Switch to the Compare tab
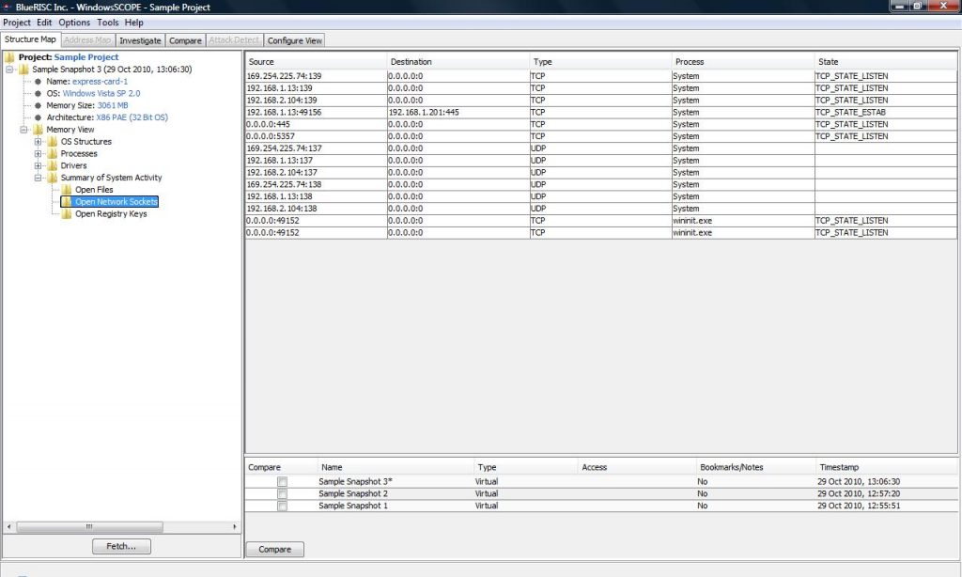 coord(185,40)
